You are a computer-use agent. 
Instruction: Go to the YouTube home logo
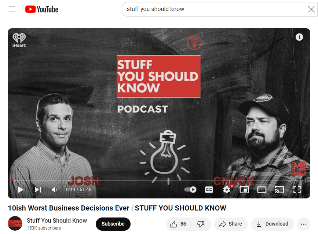point(42,9)
